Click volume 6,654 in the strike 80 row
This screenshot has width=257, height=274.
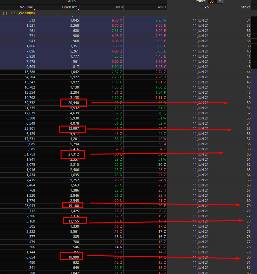[31, 258]
